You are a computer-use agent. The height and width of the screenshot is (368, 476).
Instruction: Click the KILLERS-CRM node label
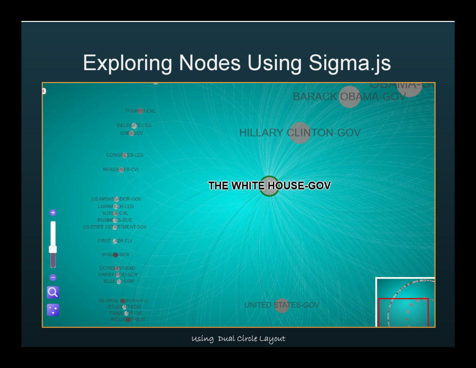click(x=119, y=281)
